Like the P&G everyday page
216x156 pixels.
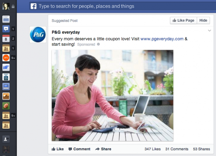[184, 20]
